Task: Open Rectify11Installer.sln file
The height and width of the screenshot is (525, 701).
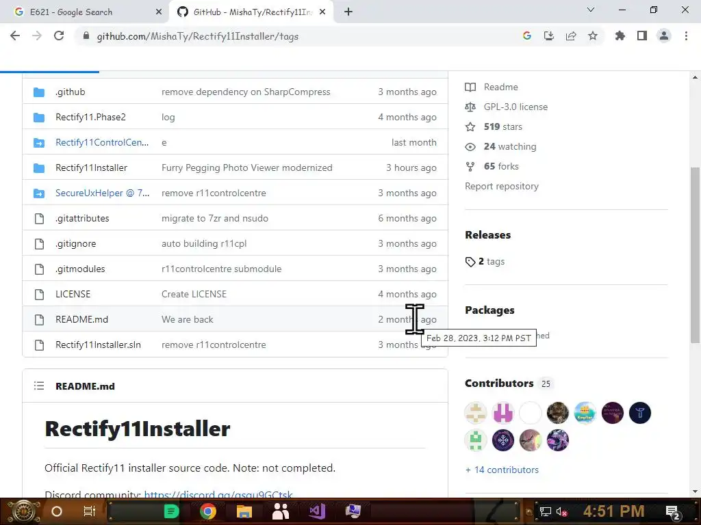Action: click(x=98, y=345)
